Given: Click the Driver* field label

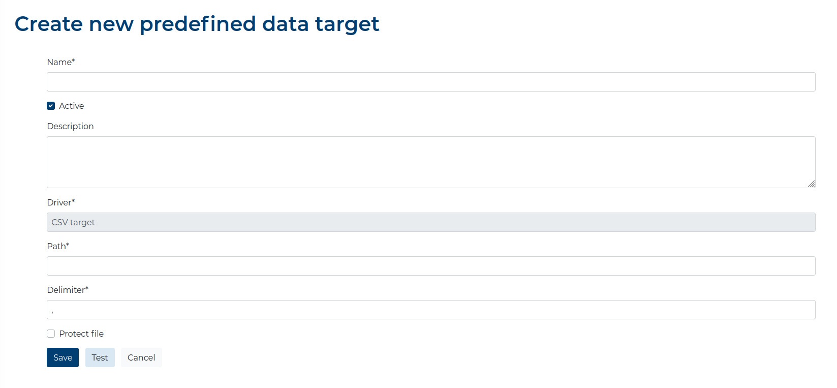Looking at the screenshot, I should click(x=61, y=202).
